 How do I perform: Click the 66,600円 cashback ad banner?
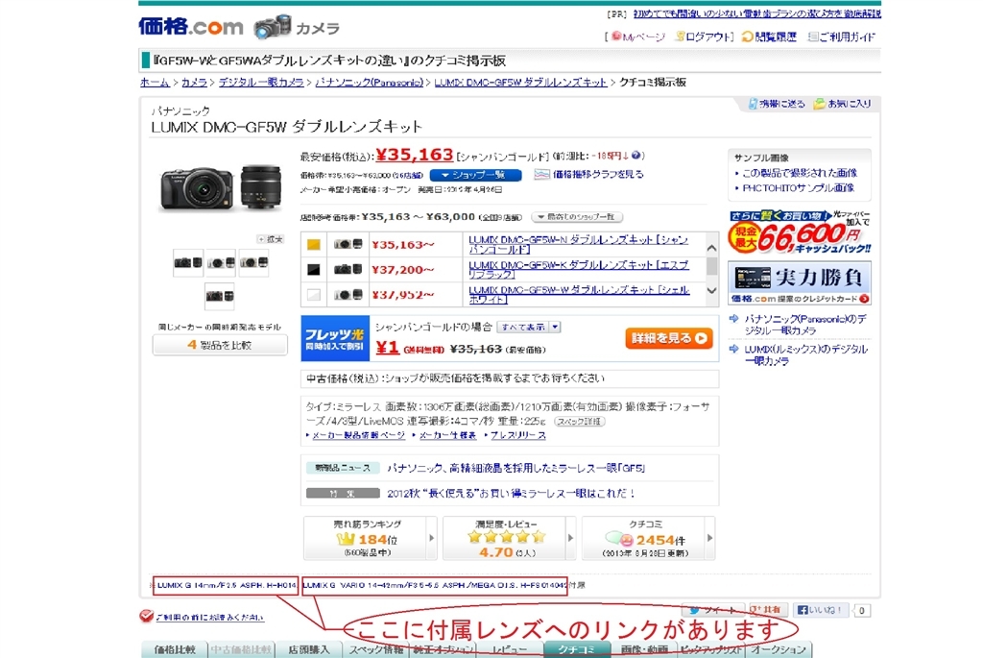(x=800, y=232)
